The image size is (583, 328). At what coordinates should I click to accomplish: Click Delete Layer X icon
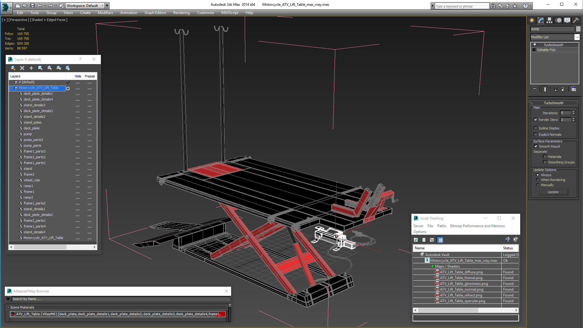(22, 68)
